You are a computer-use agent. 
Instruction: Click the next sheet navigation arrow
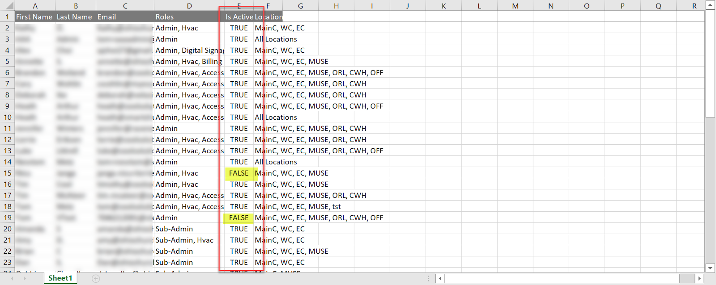(x=25, y=278)
